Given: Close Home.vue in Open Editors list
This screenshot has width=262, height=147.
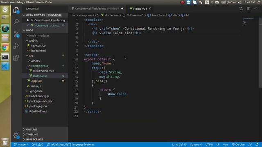Looking at the screenshot, I should click(x=27, y=25).
